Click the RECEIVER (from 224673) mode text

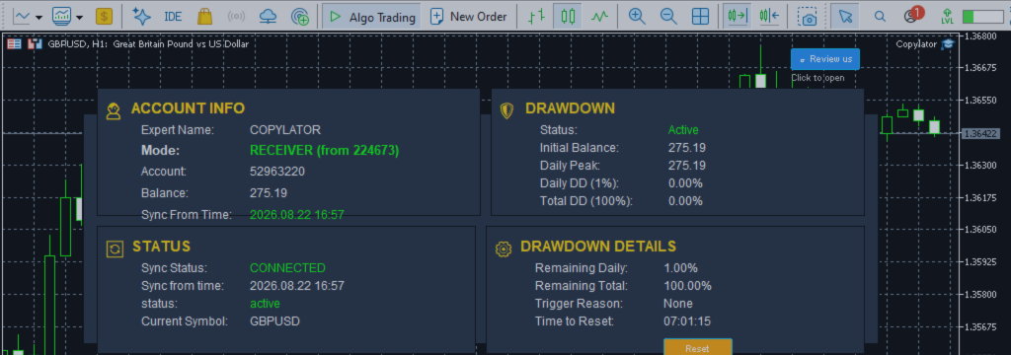[324, 151]
